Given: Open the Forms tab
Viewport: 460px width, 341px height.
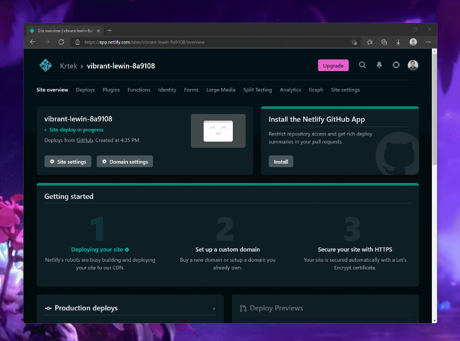Looking at the screenshot, I should [191, 89].
